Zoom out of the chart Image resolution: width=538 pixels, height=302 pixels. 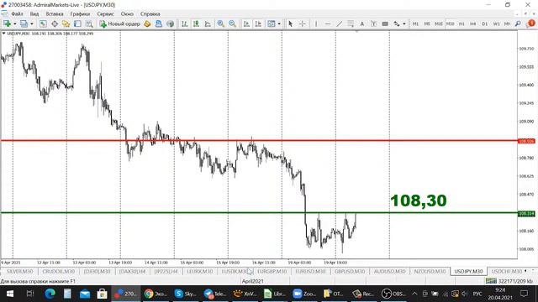[232, 23]
